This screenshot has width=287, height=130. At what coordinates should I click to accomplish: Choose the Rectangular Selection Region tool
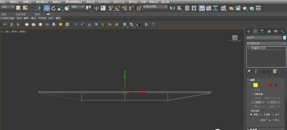[x=32, y=8]
